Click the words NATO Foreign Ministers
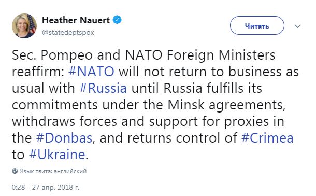316x196 pixels. tap(200, 55)
